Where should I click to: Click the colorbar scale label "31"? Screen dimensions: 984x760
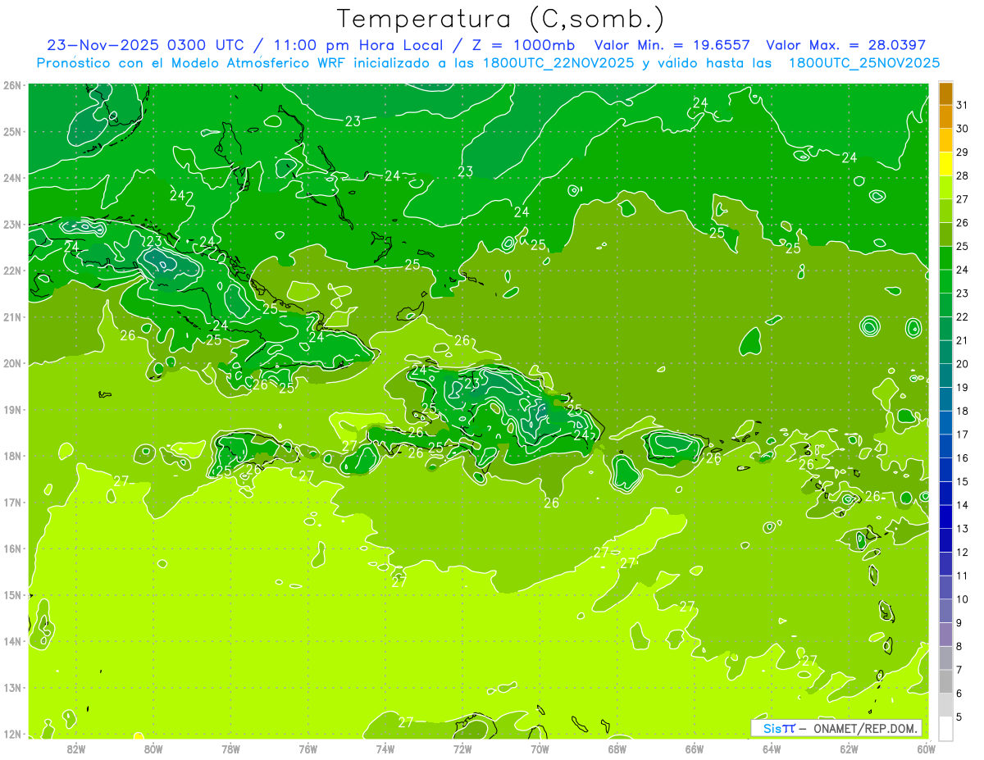pos(963,104)
